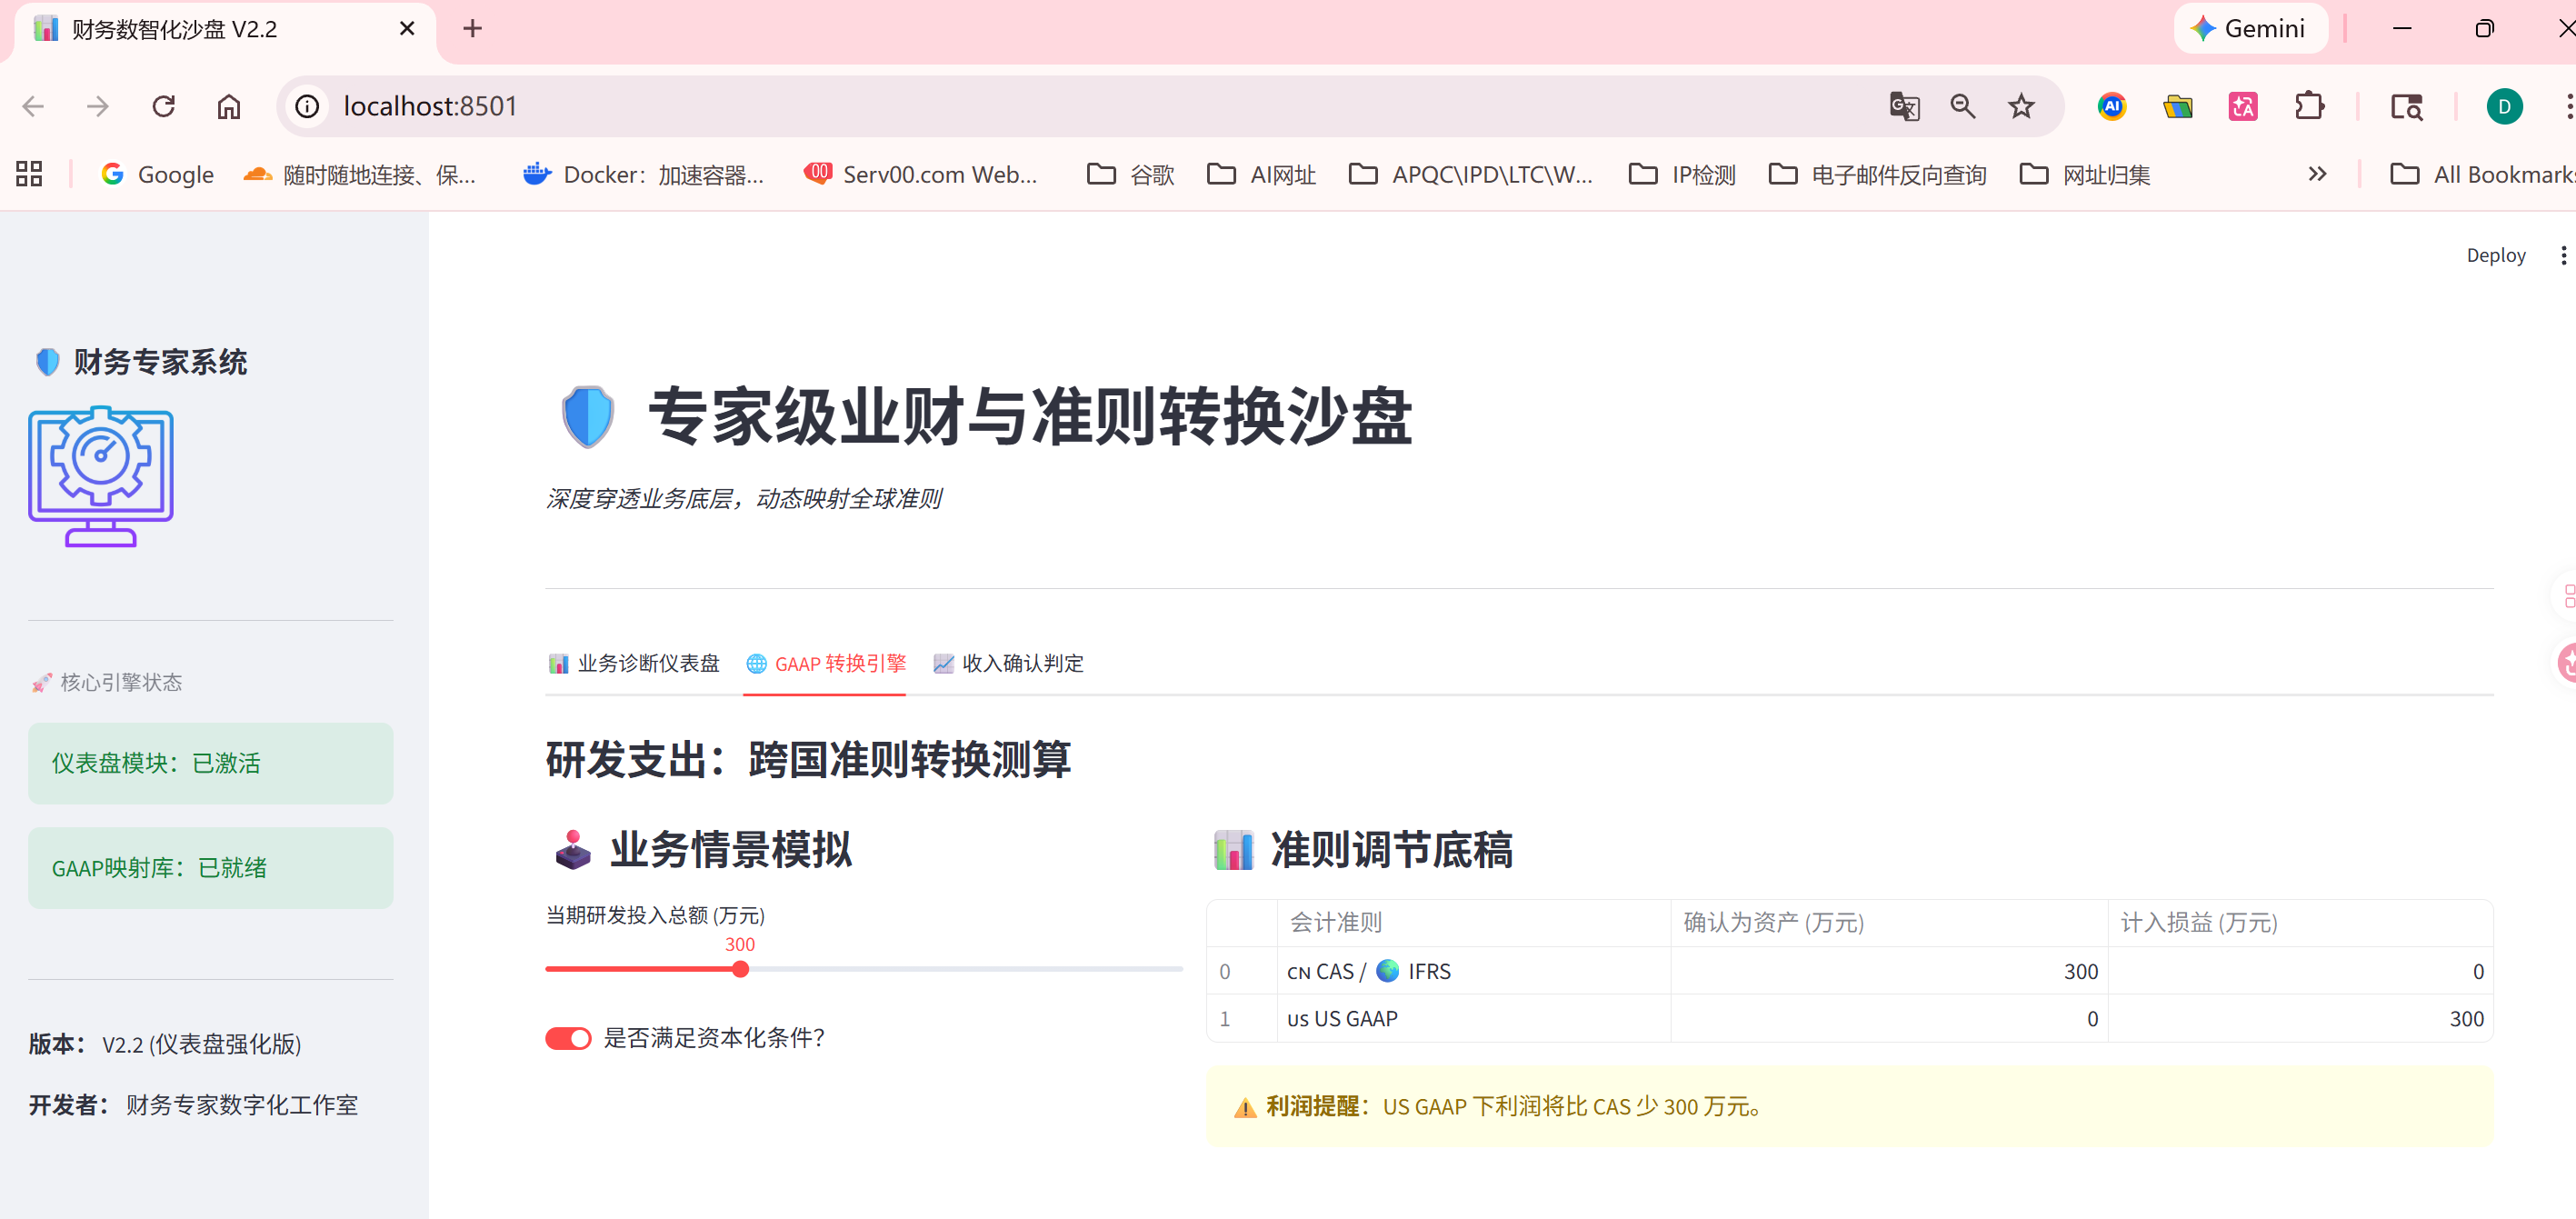The image size is (2576, 1219).
Task: Bookmark this page with the star icon
Action: [2021, 106]
